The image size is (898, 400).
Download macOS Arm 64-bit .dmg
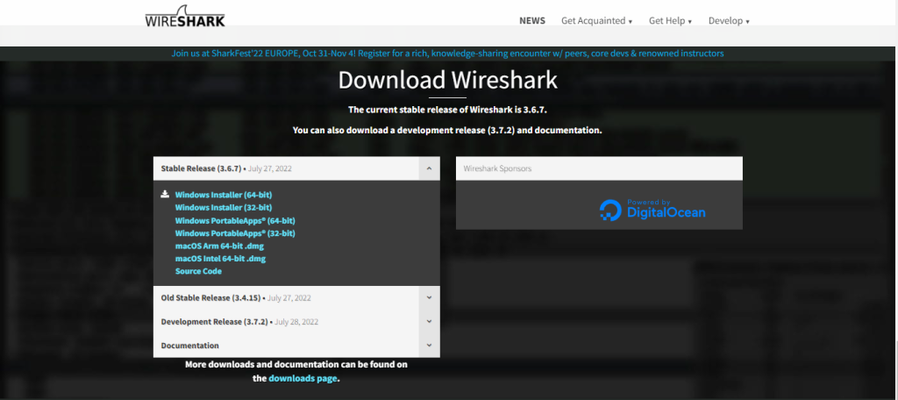(x=219, y=246)
